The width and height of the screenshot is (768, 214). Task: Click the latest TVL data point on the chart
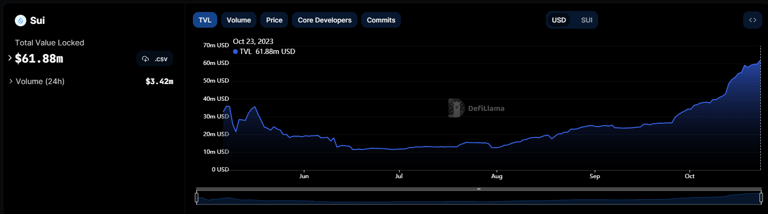point(760,61)
